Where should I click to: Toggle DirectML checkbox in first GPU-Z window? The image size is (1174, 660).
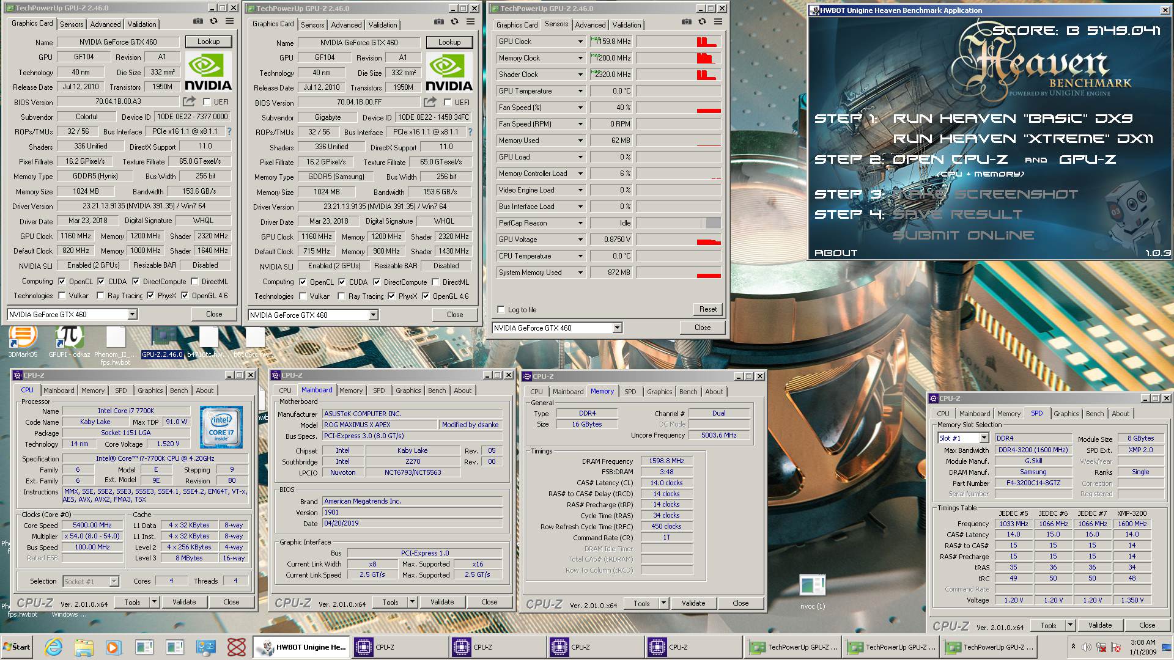pyautogui.click(x=194, y=282)
